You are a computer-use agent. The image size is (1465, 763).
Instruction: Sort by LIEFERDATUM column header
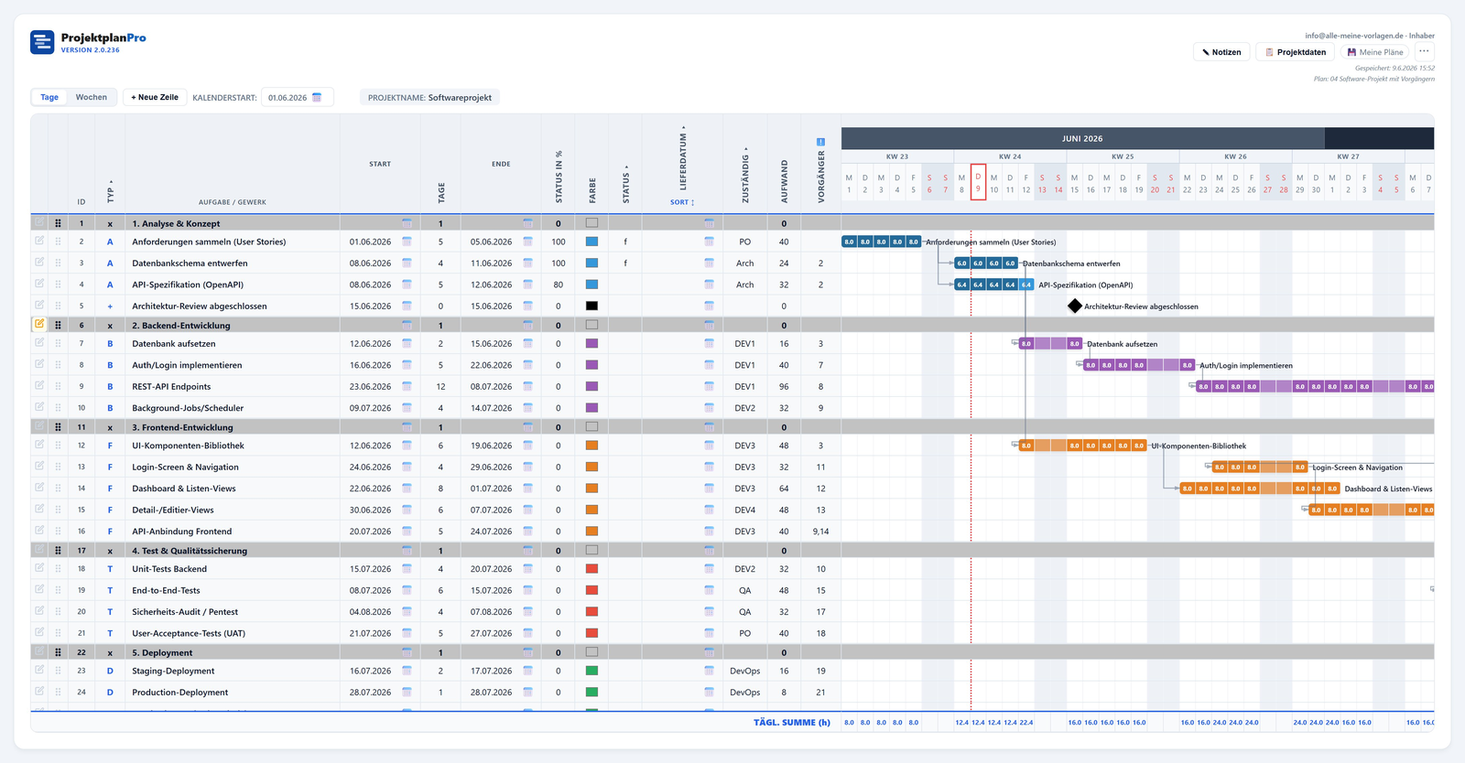[682, 158]
